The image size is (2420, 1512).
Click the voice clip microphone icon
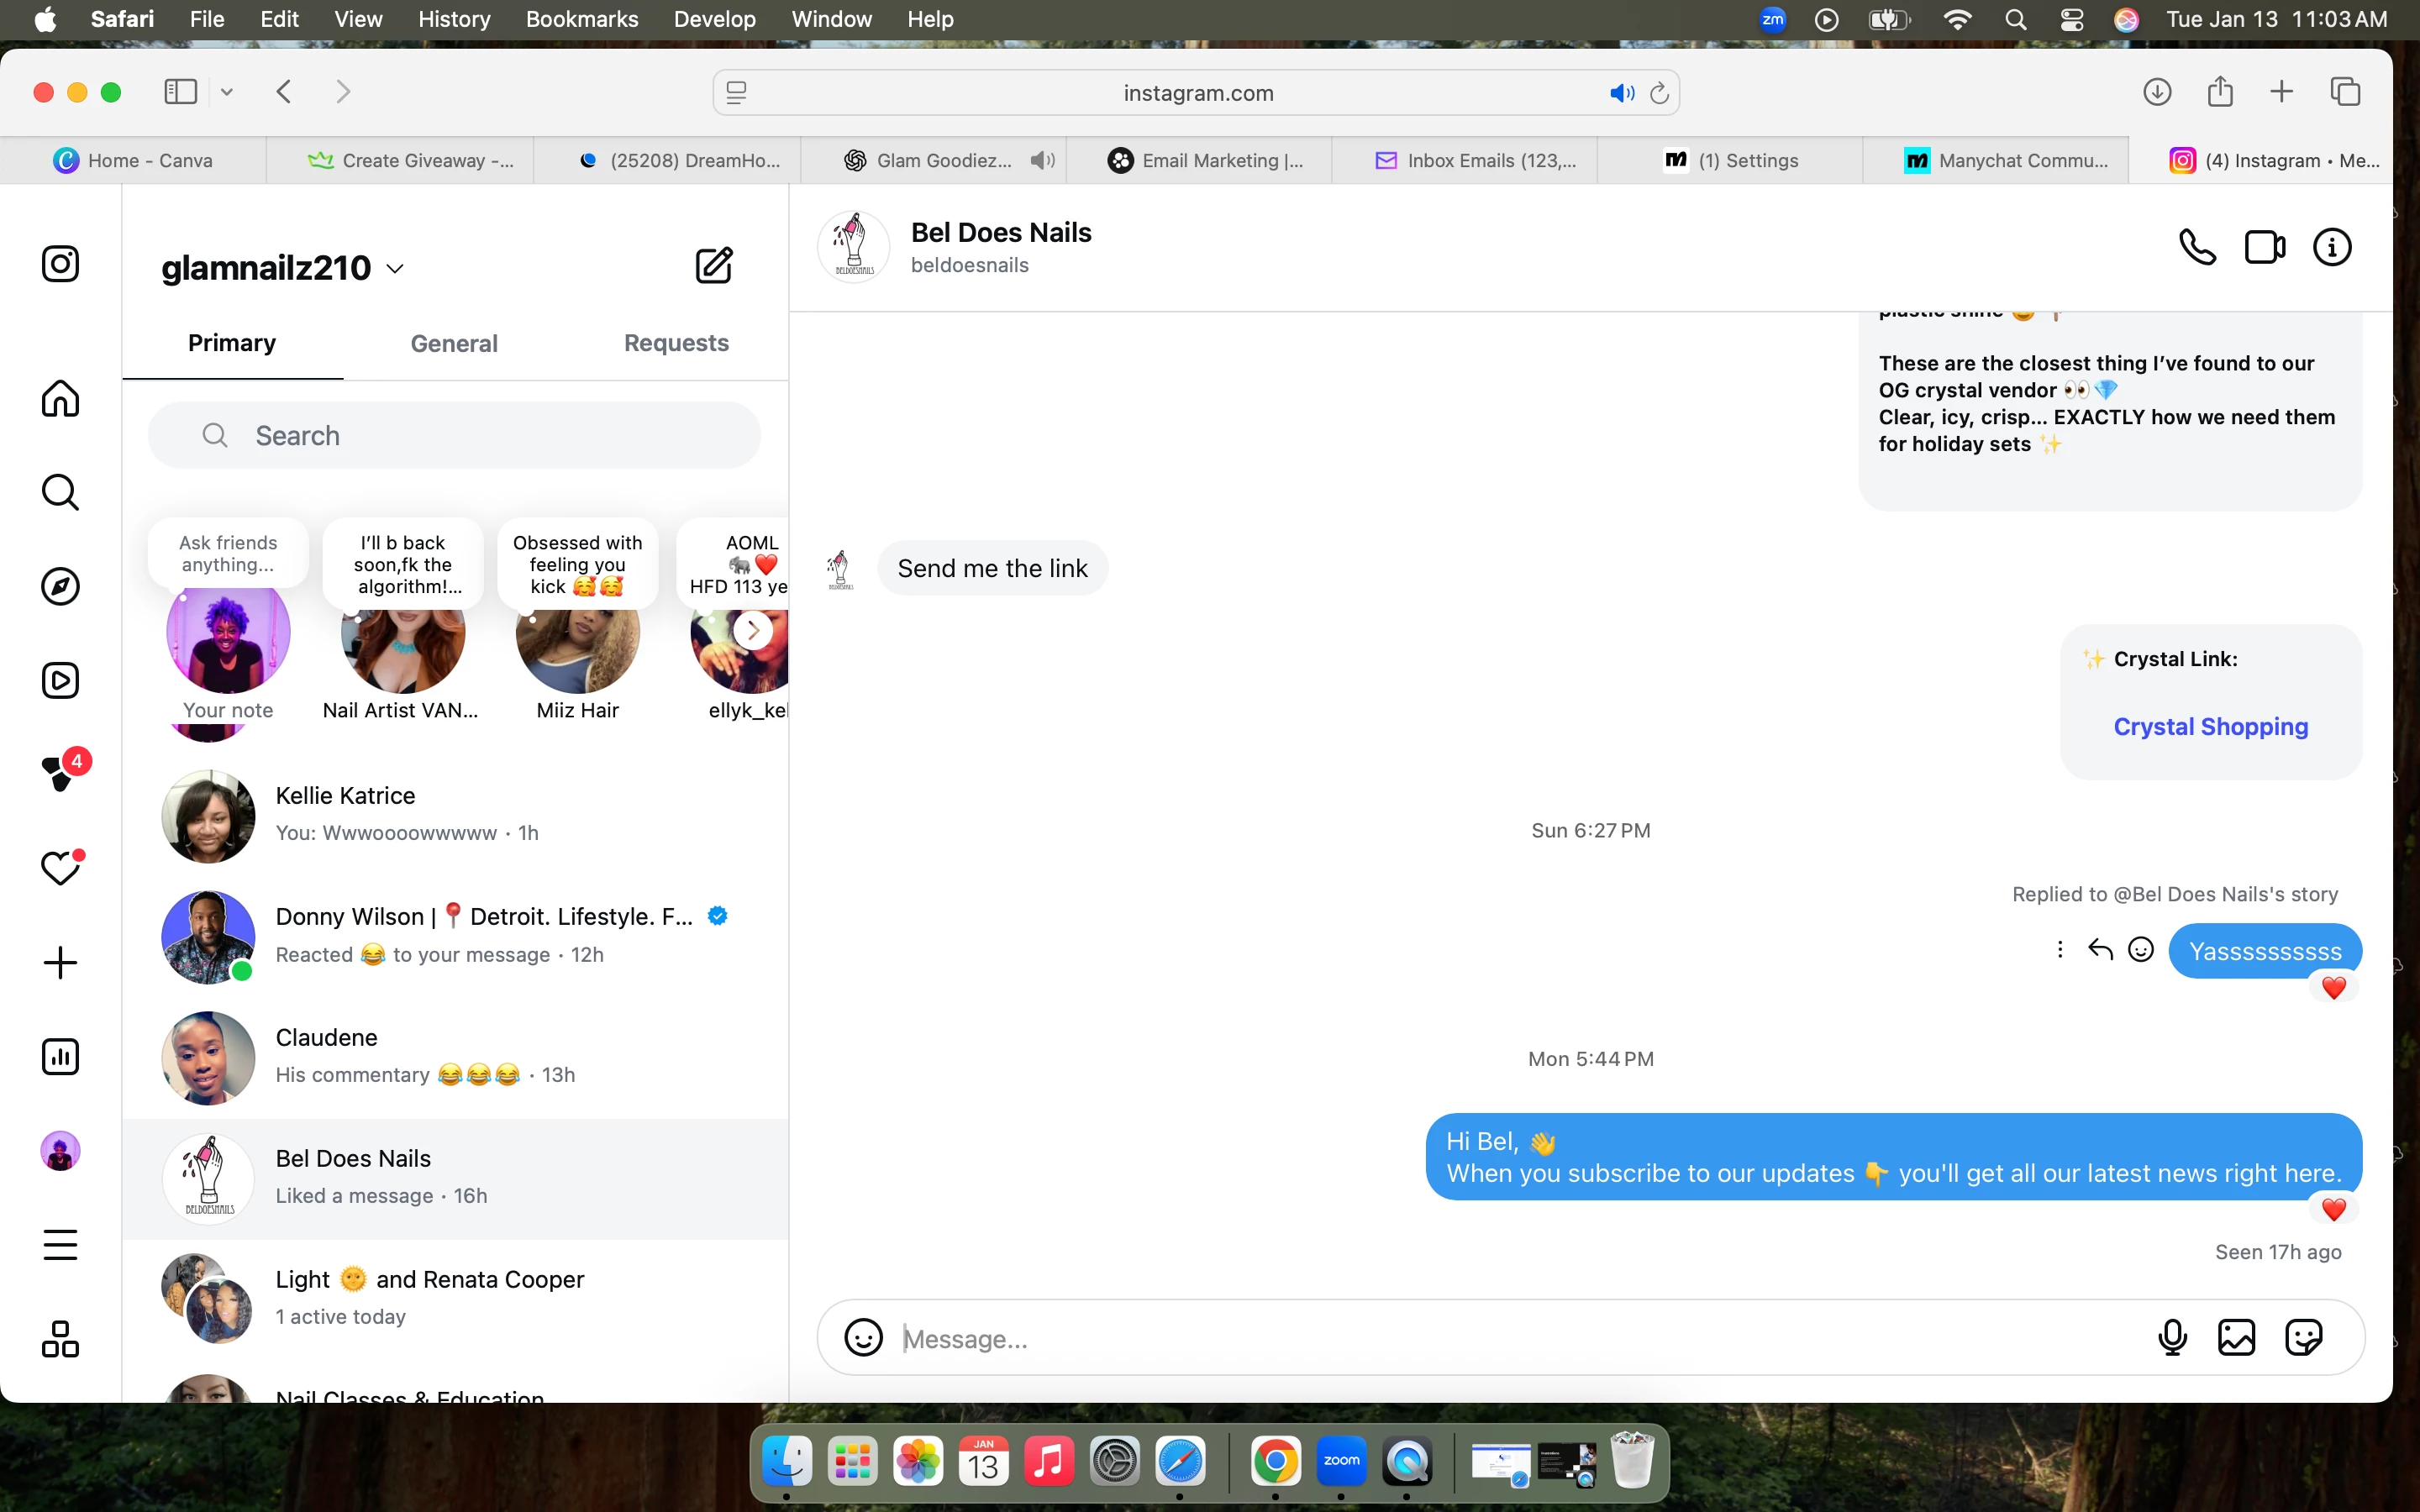point(2171,1337)
